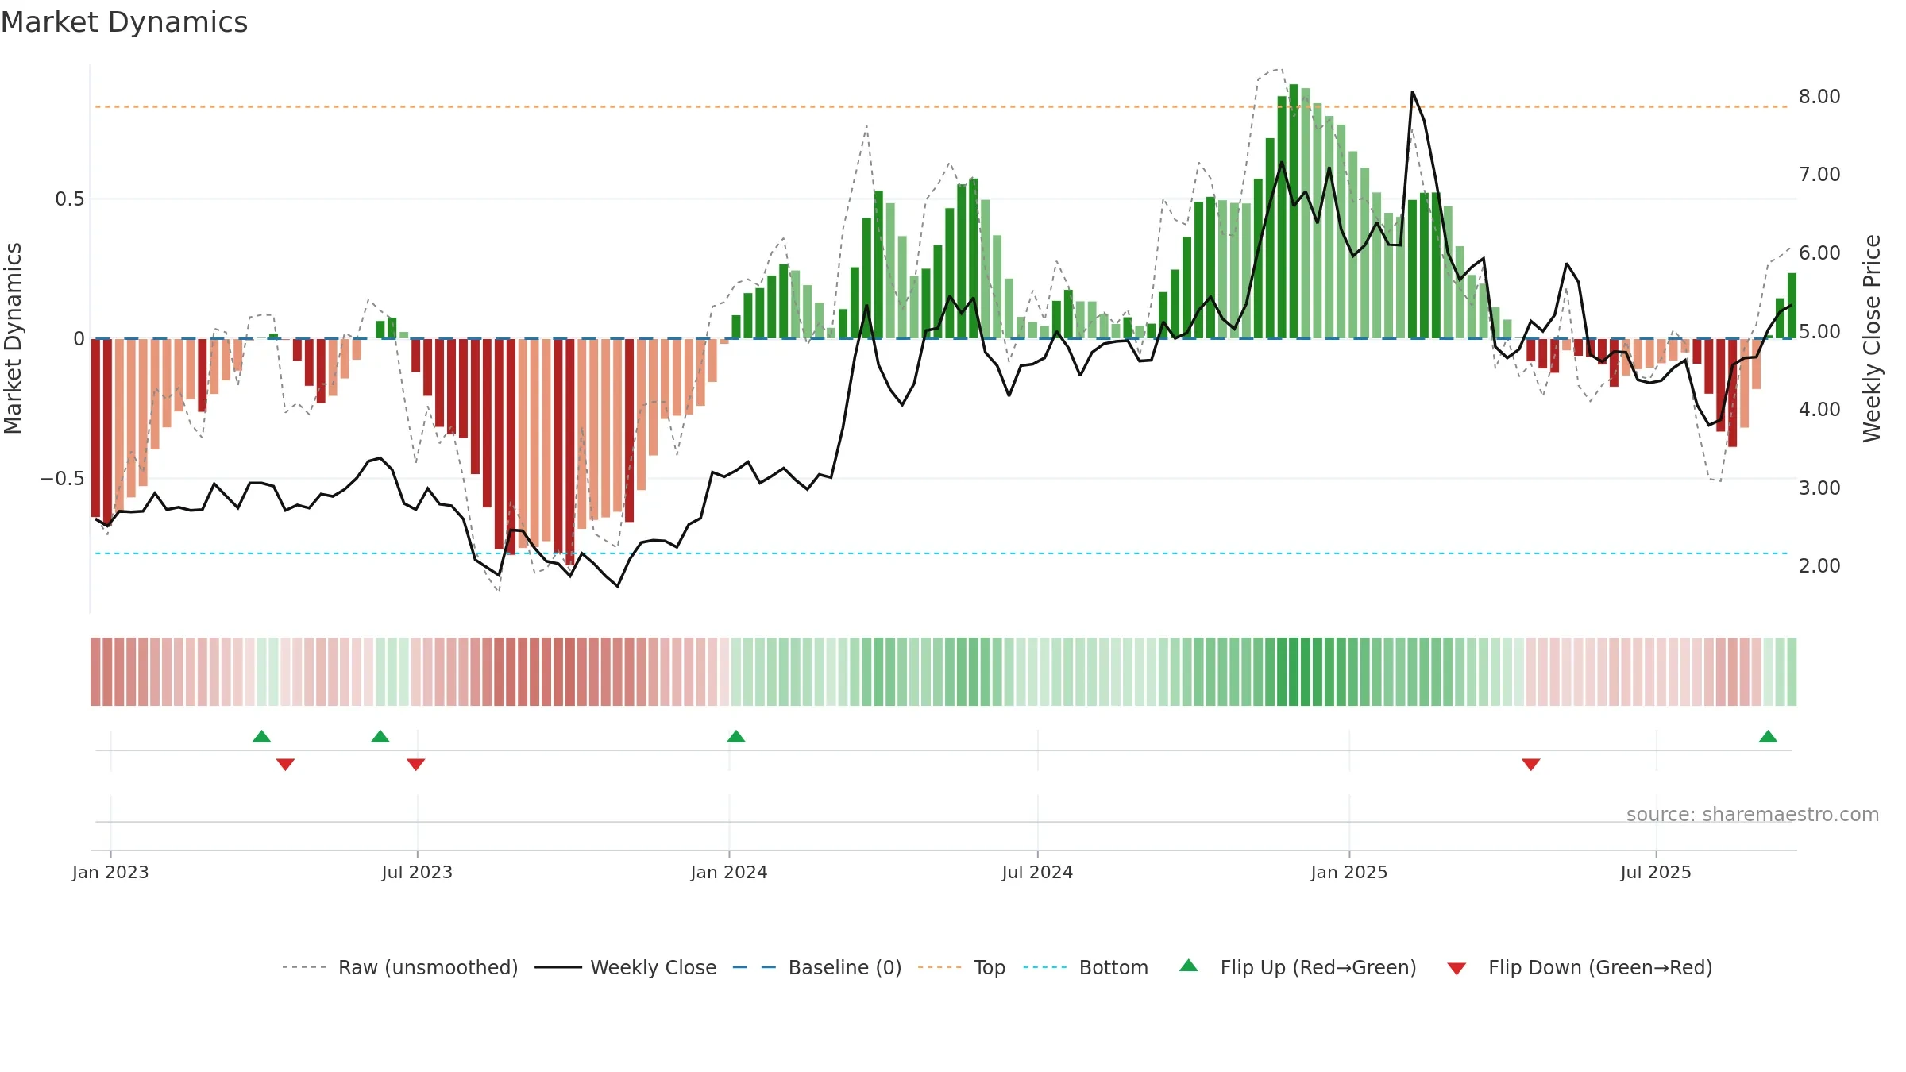Image resolution: width=1906 pixels, height=1072 pixels.
Task: Click the Jul 2024 axis label
Action: pos(1037,872)
